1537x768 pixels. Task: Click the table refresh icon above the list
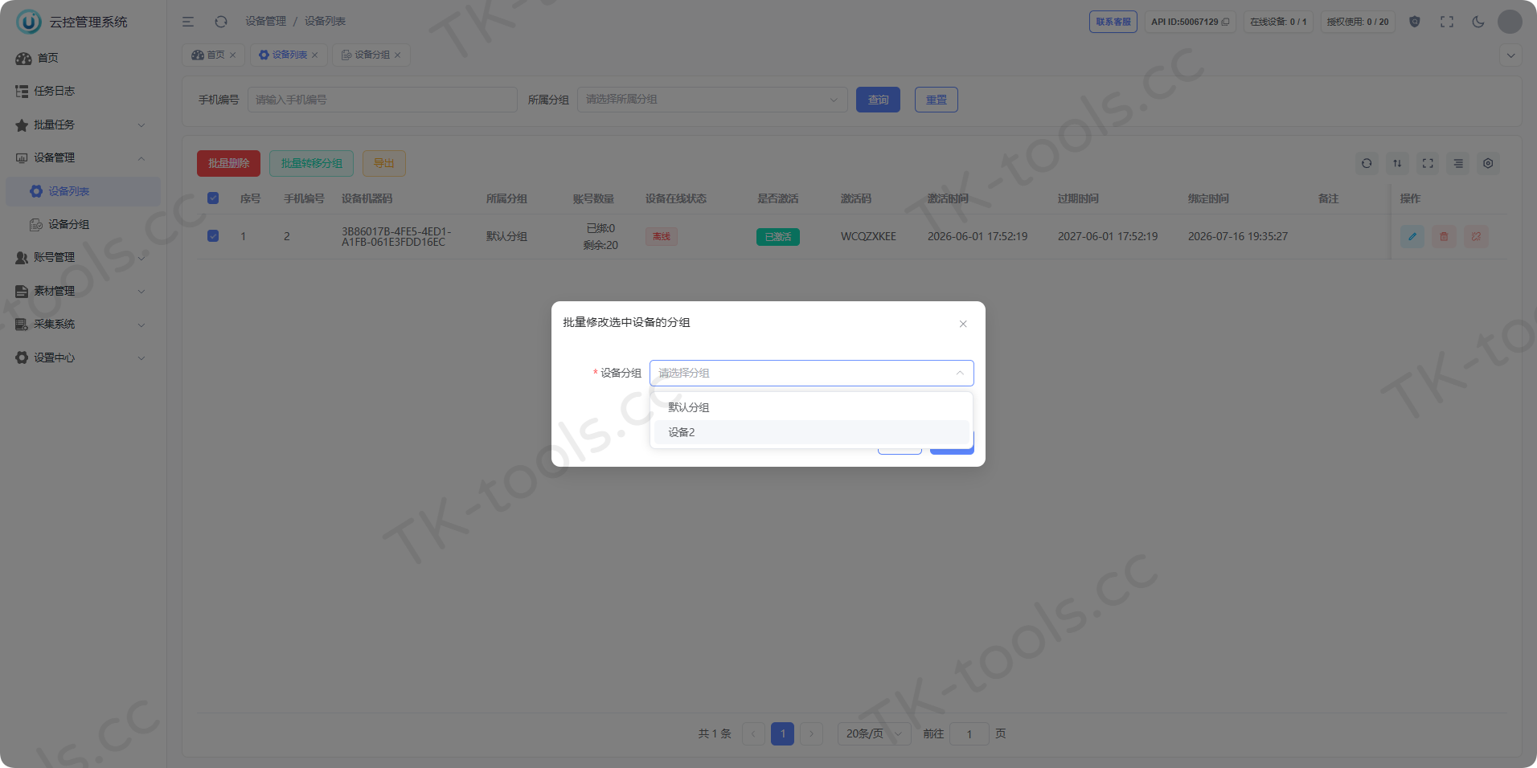[x=1367, y=163]
